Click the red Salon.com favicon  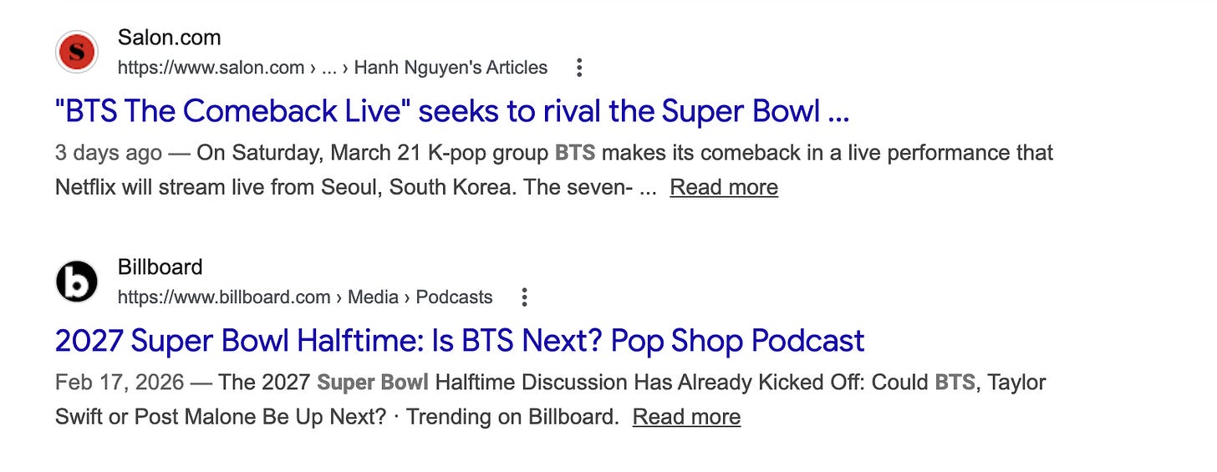pos(77,53)
